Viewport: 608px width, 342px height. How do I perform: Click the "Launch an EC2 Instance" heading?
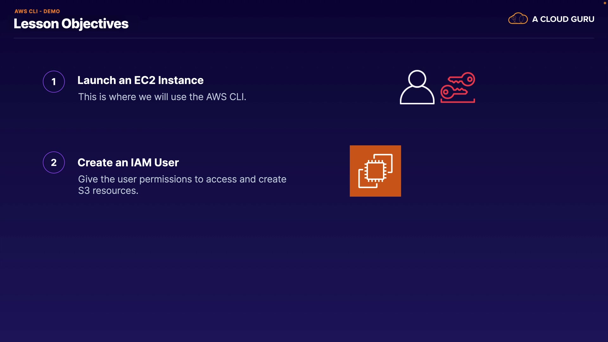tap(140, 80)
